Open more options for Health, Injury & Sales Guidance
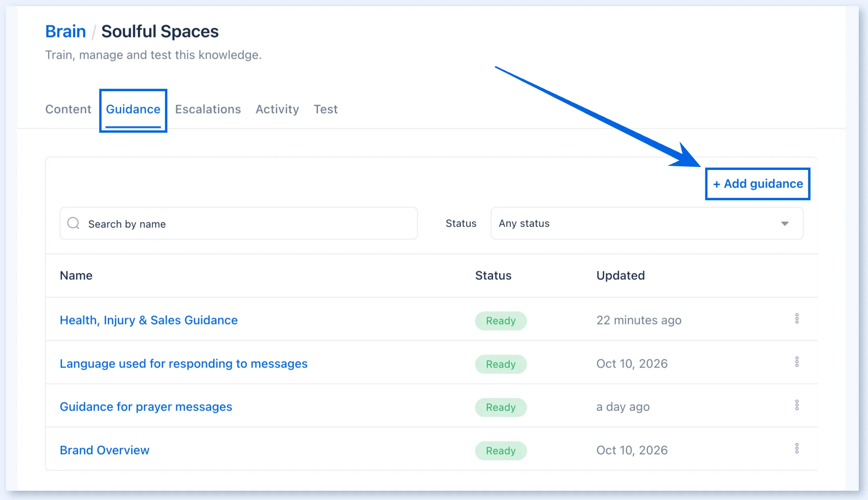The width and height of the screenshot is (868, 500). click(797, 319)
